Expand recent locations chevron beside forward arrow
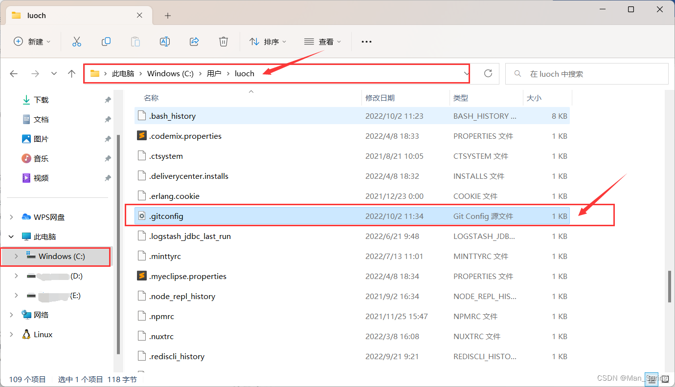The height and width of the screenshot is (387, 675). [54, 74]
